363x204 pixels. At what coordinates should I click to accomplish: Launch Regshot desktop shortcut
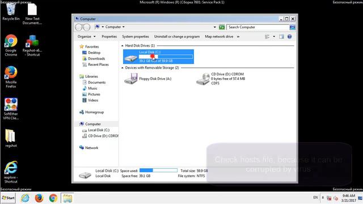click(x=32, y=45)
